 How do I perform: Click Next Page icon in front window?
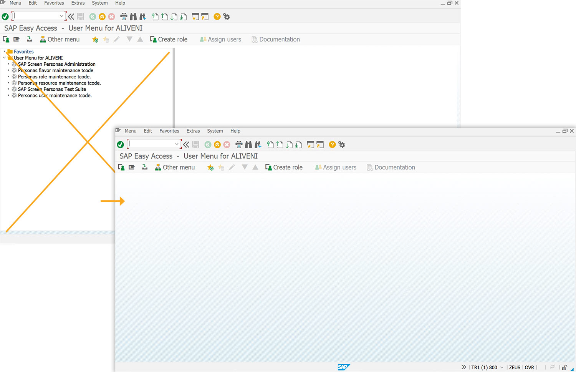289,144
